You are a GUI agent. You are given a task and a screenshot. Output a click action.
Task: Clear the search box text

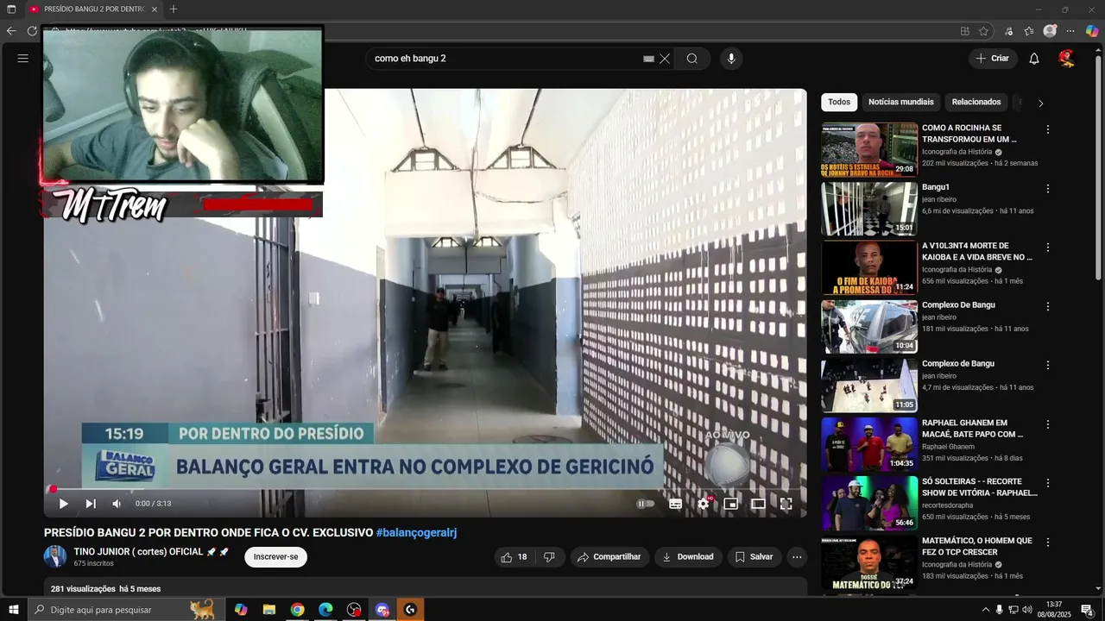(x=665, y=59)
